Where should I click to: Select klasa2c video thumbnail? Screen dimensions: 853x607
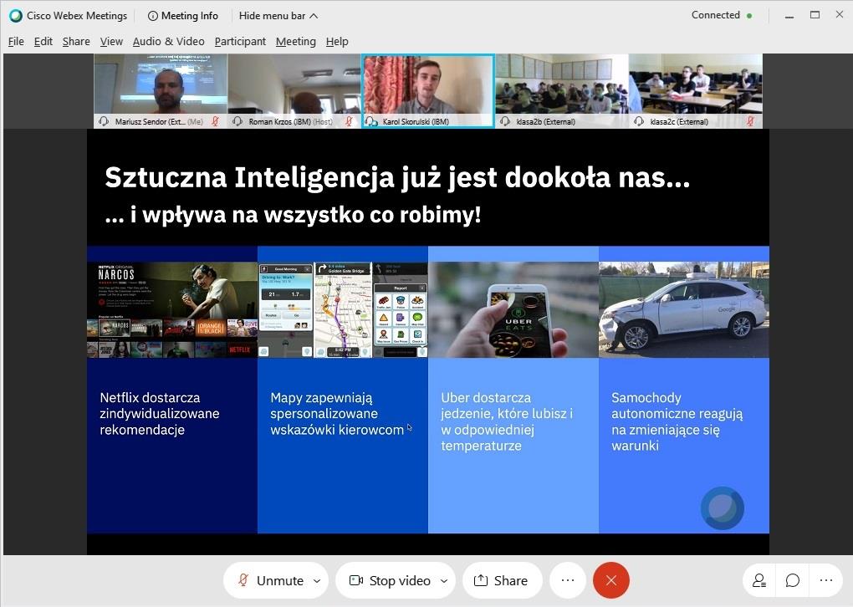point(696,91)
